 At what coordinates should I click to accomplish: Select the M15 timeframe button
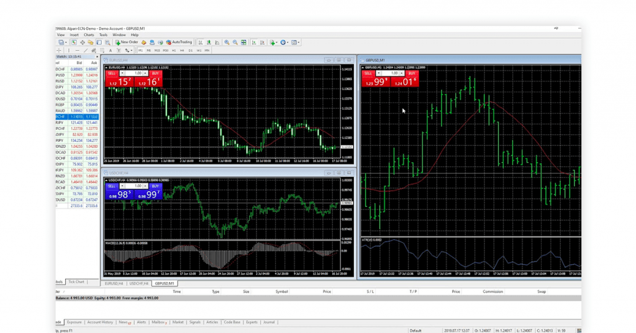click(157, 50)
